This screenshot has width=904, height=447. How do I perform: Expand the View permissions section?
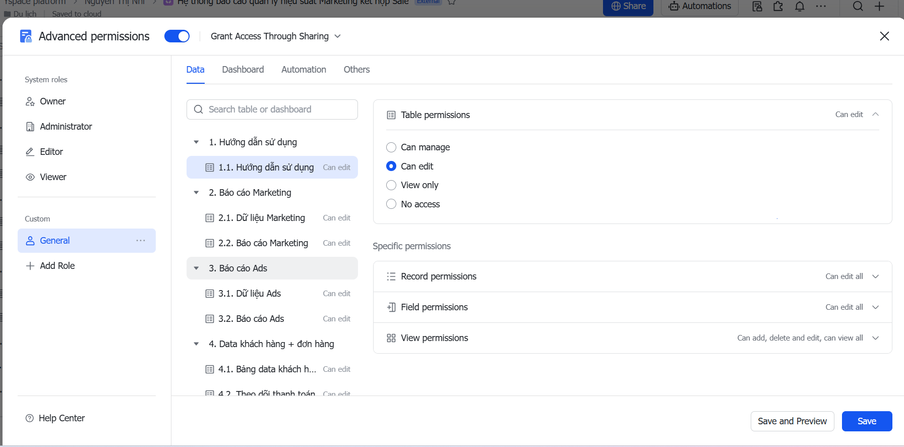[x=633, y=338]
